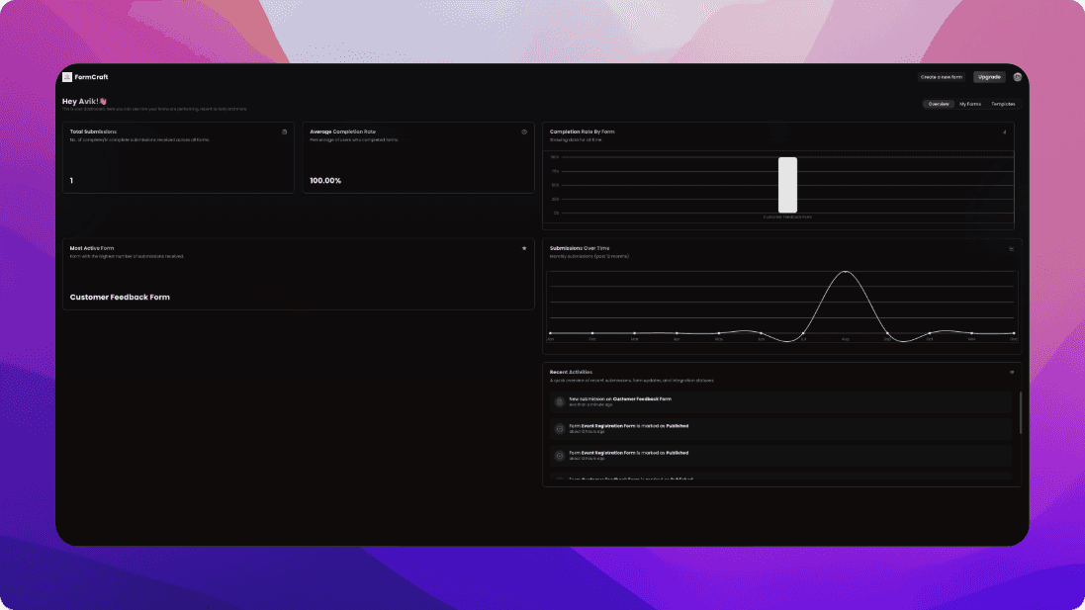Click the Recent Activities scrollbar
Viewport: 1085px width, 610px height.
click(x=1020, y=412)
